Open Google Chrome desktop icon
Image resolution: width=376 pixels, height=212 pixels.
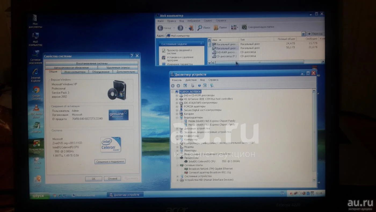36,93
